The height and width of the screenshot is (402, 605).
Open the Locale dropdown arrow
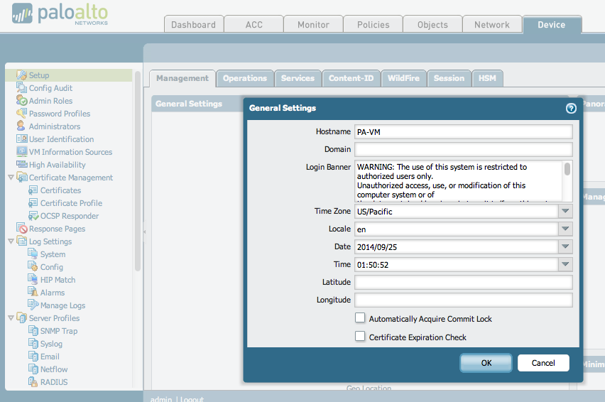click(565, 229)
